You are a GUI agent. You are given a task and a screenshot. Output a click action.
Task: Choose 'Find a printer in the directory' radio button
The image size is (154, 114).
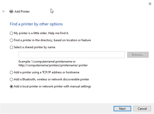[11, 40]
